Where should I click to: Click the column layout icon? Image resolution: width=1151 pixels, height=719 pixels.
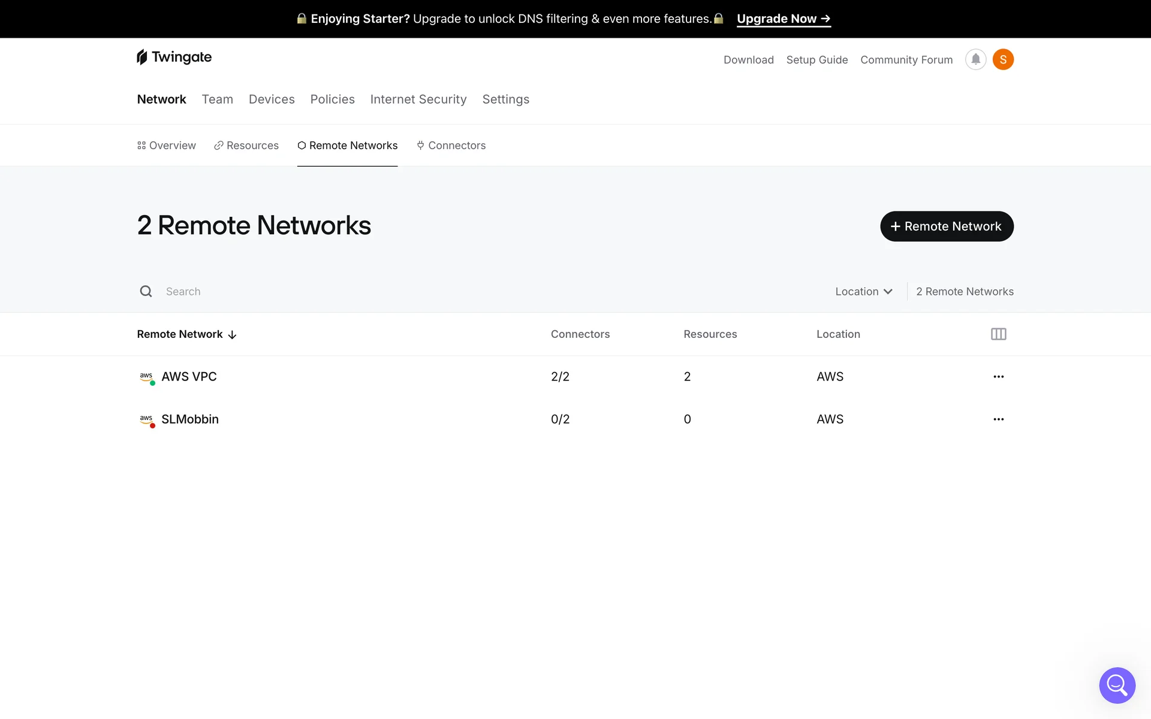pyautogui.click(x=998, y=334)
